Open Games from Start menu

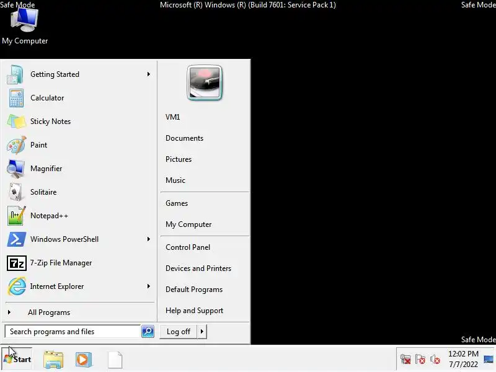pyautogui.click(x=177, y=203)
